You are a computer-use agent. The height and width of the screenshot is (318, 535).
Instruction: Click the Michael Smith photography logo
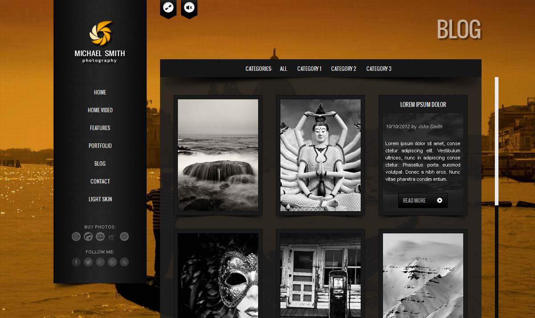(x=100, y=42)
